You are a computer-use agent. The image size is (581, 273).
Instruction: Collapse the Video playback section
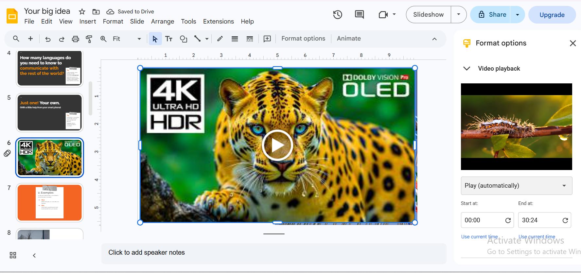click(467, 68)
